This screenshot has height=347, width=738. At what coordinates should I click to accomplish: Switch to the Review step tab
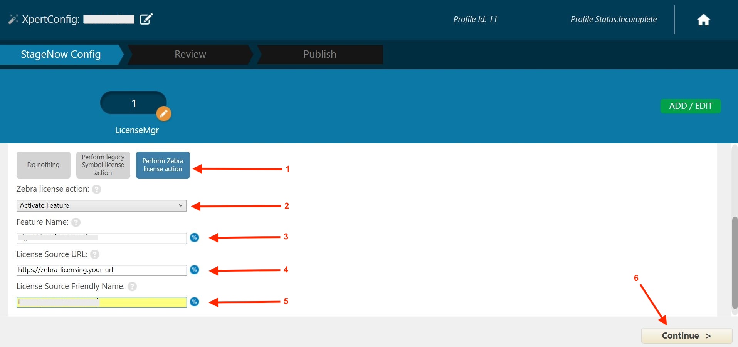coord(190,54)
